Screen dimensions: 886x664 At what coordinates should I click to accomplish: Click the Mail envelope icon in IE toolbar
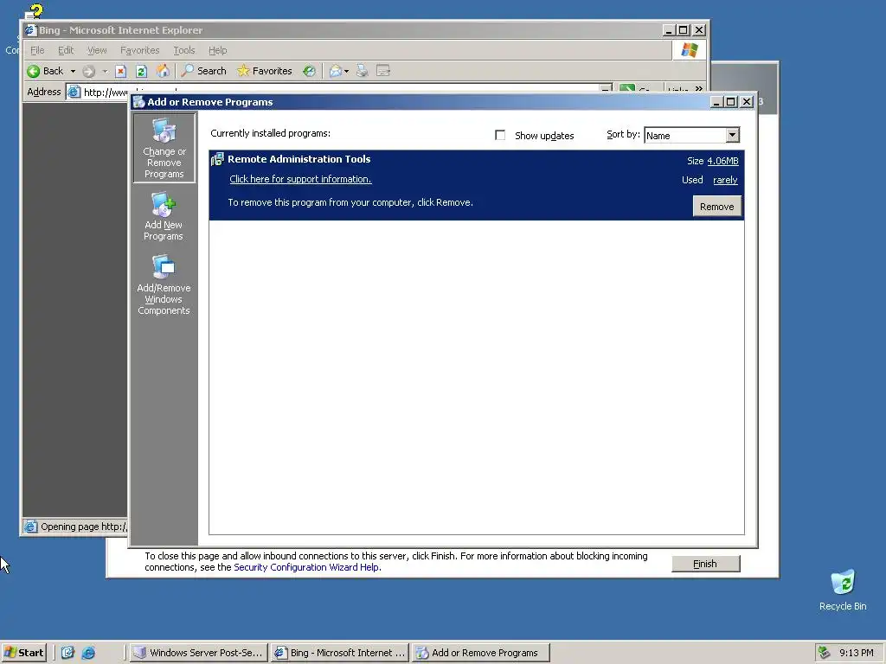click(x=336, y=71)
